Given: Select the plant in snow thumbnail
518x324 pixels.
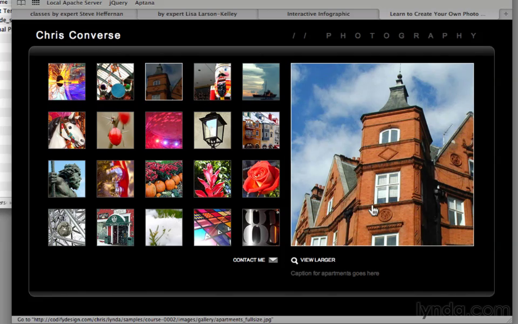Looking at the screenshot, I should [x=164, y=227].
